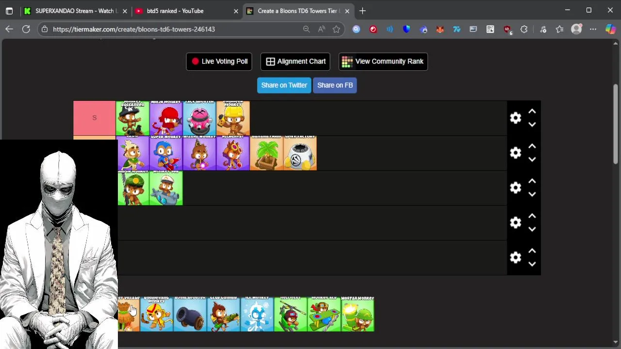The height and width of the screenshot is (349, 621).
Task: Add this page to favorites
Action: point(336,29)
